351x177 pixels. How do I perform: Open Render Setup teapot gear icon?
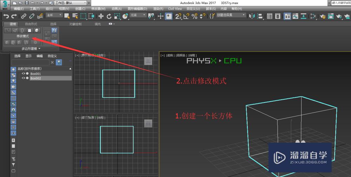click(x=323, y=16)
